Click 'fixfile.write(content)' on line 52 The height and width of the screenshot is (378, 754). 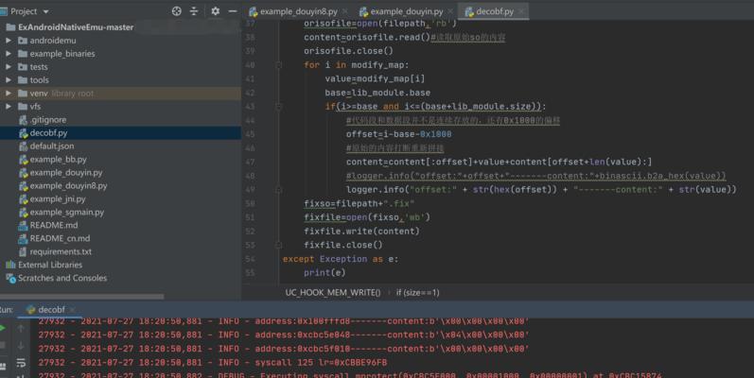point(361,231)
